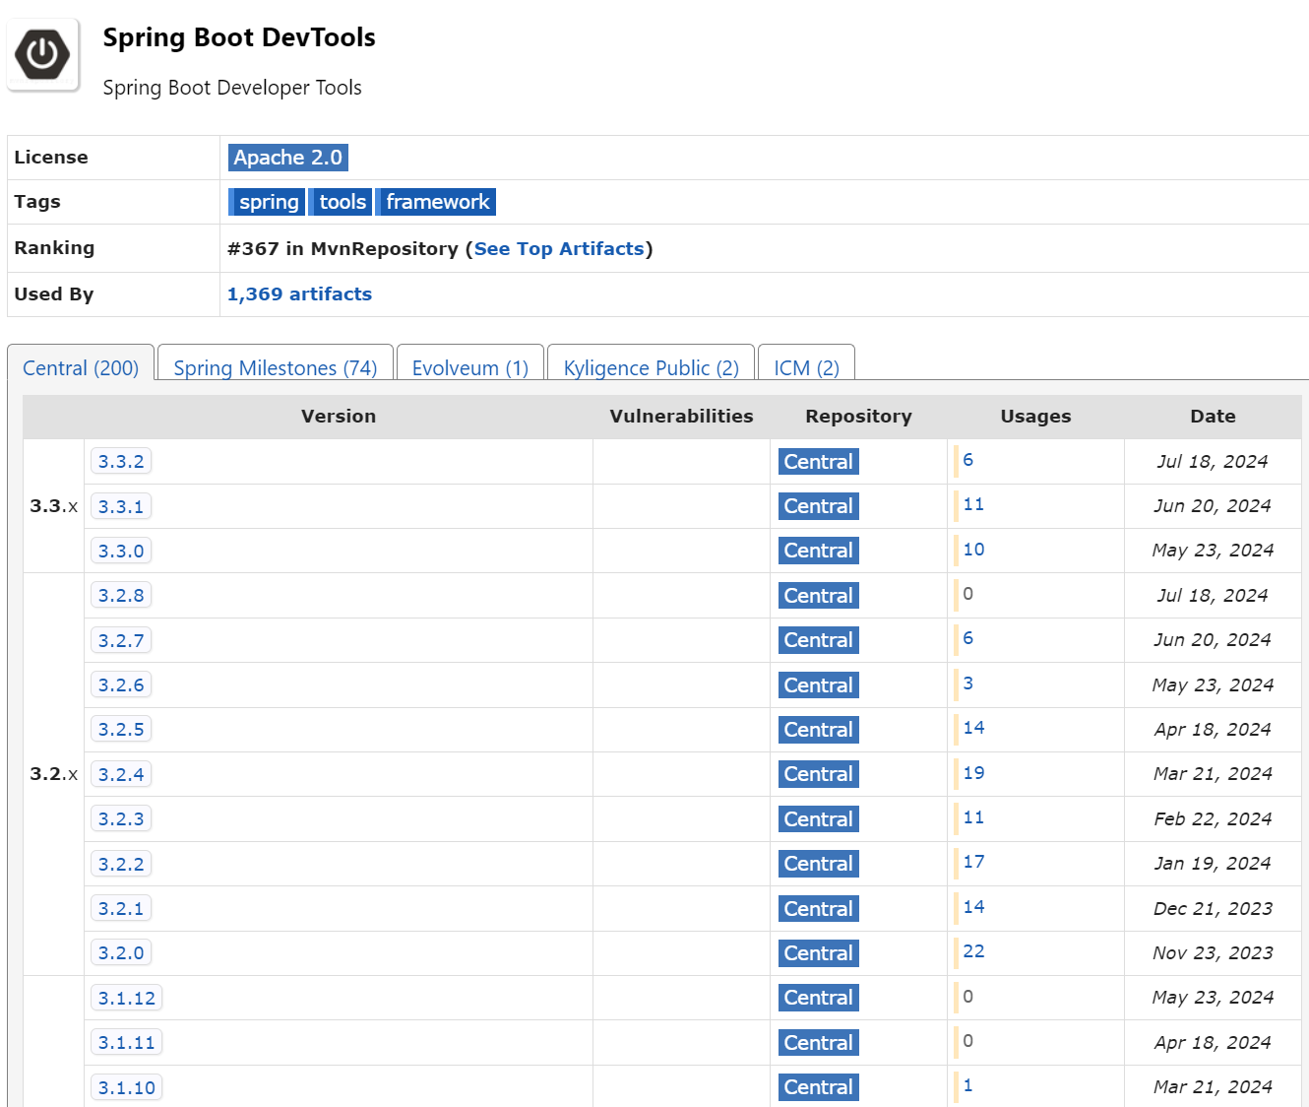Open the 3 usages link for 3.2.6
Viewport: 1309px width, 1107px height.
[x=967, y=684]
